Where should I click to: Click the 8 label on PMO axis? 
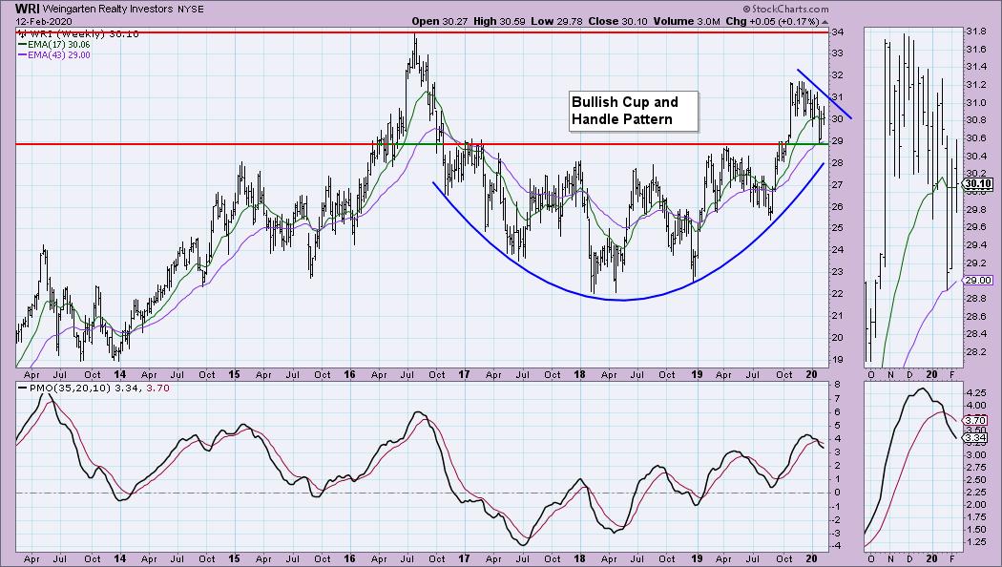point(835,385)
